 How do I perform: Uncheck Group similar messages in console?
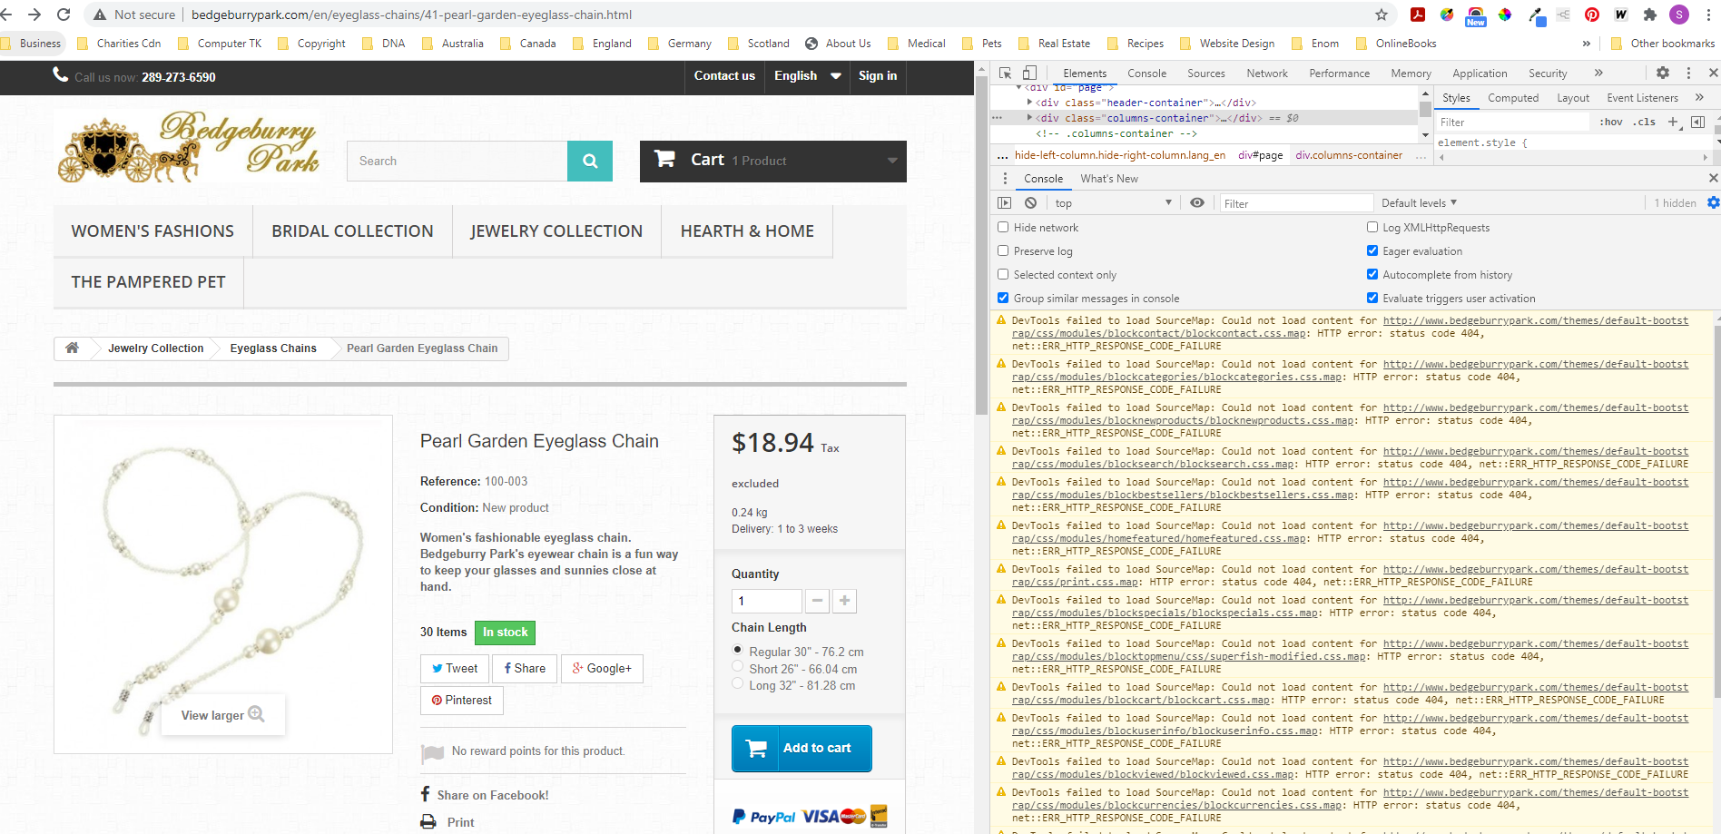(1003, 298)
